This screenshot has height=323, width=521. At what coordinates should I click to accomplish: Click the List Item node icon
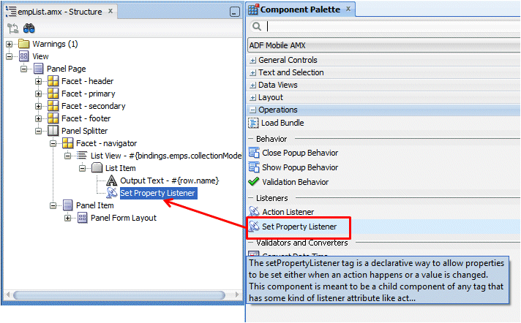pyautogui.click(x=97, y=168)
